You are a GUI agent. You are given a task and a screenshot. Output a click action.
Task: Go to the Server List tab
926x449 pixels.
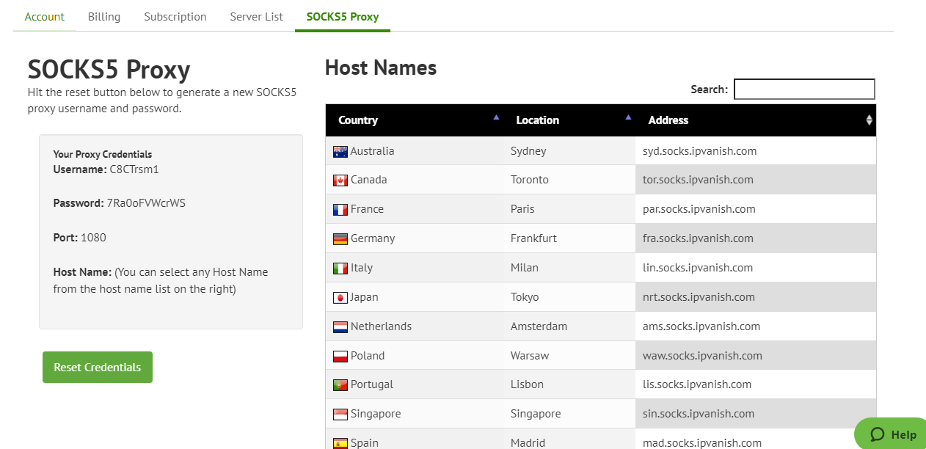point(256,16)
